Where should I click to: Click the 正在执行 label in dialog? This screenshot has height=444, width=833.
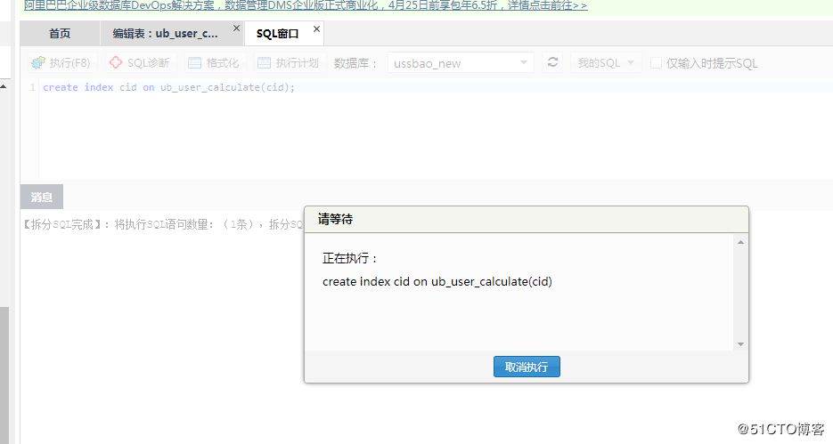click(x=350, y=258)
